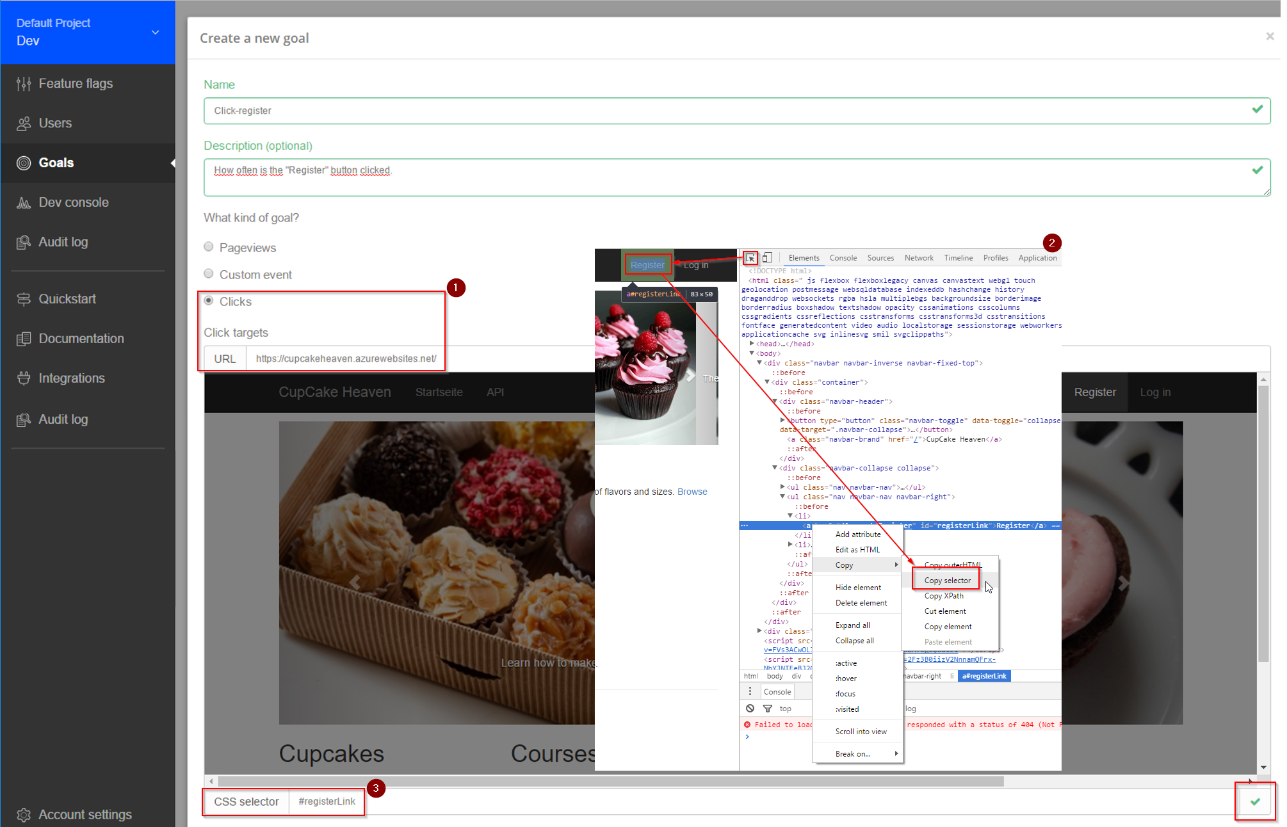Click the DevTools inspect element picker icon
This screenshot has width=1287, height=827.
[x=750, y=258]
